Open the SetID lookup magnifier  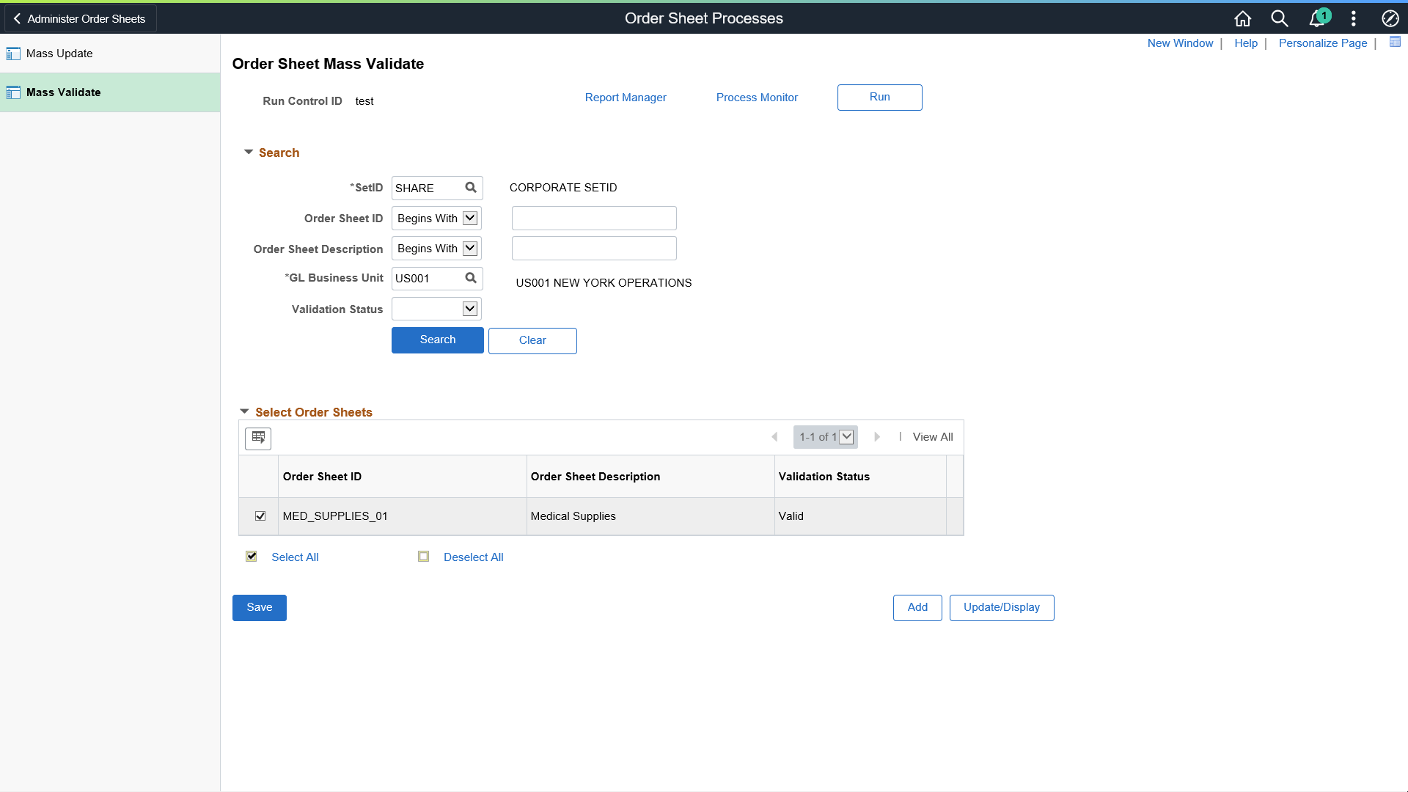(472, 188)
